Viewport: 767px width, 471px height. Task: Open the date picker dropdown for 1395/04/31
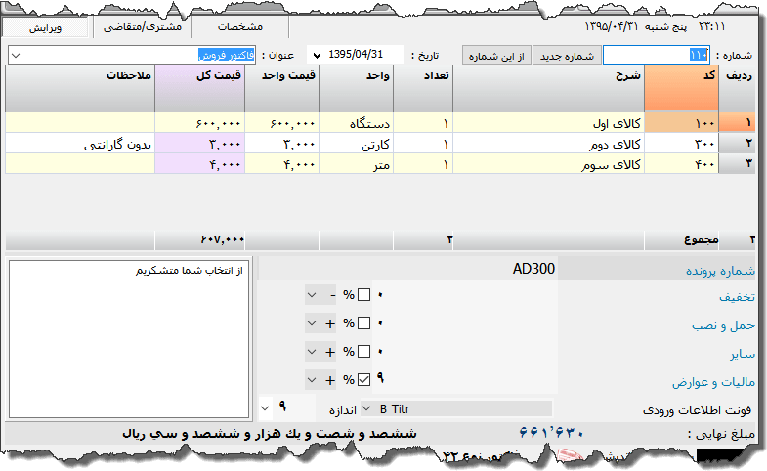pos(317,56)
